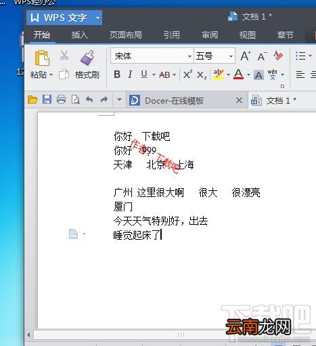Open print preview icon

tap(75, 100)
